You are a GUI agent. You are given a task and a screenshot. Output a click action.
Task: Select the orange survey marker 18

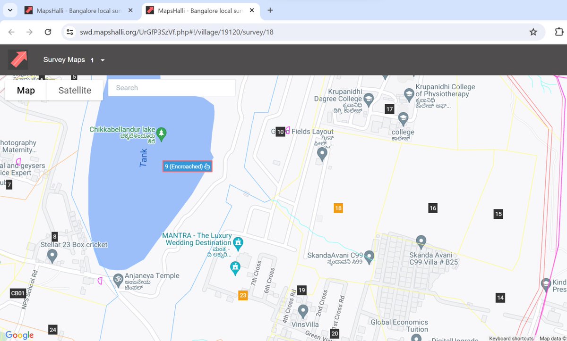[338, 208]
